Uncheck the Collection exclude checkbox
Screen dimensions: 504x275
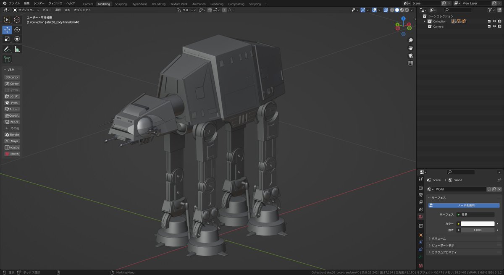(x=489, y=21)
